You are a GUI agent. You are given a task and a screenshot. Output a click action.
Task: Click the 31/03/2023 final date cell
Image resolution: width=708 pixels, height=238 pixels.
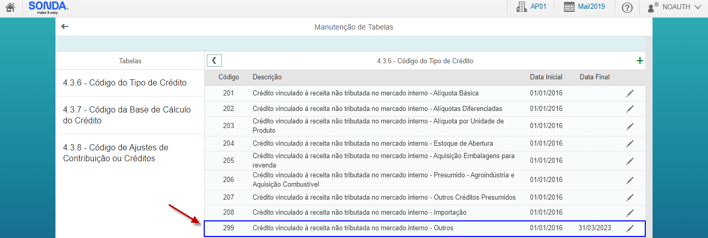tap(595, 228)
